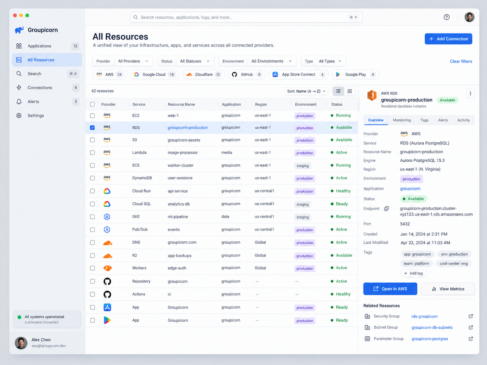The height and width of the screenshot is (365, 487).
Task: Filter by the Cloudflare provider chip
Action: click(x=203, y=75)
